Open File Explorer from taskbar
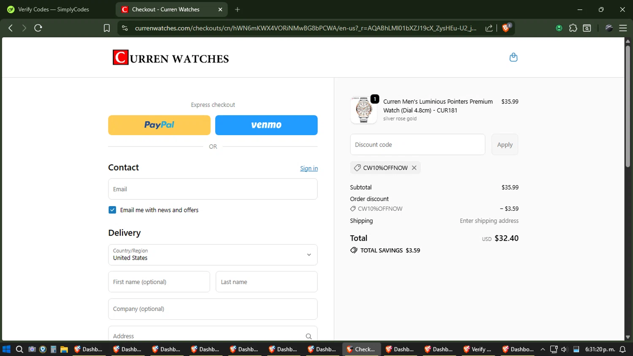633x356 pixels. 64,349
